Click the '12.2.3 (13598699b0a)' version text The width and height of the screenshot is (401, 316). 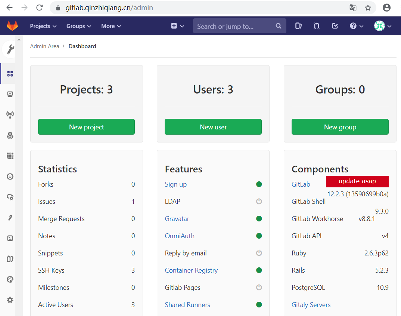click(x=358, y=194)
